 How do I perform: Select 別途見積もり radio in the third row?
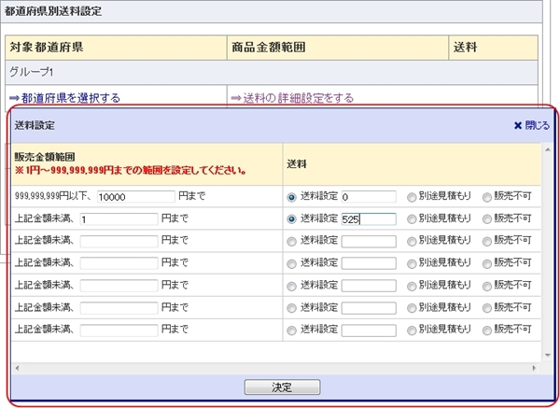tap(412, 242)
